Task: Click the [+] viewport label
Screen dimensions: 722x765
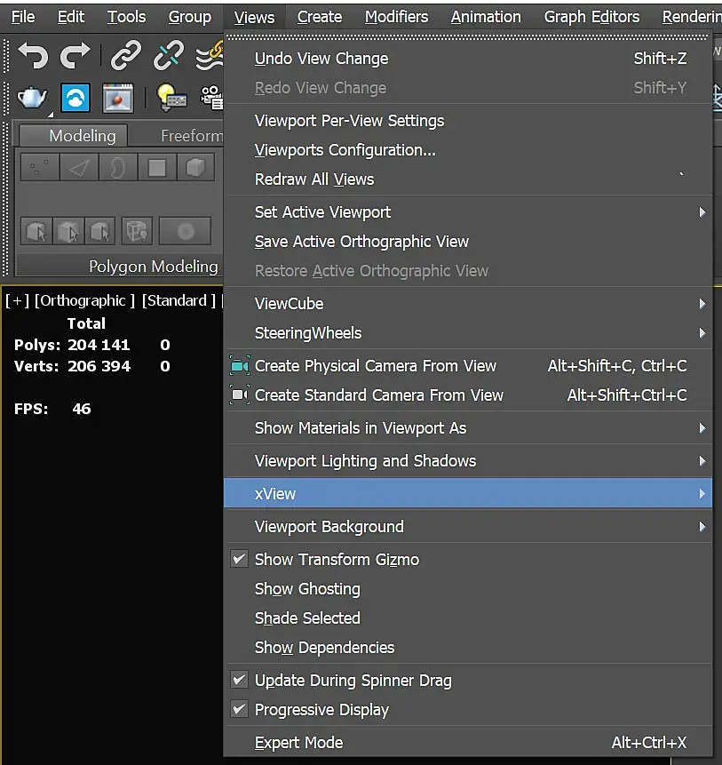Action: click(x=17, y=300)
